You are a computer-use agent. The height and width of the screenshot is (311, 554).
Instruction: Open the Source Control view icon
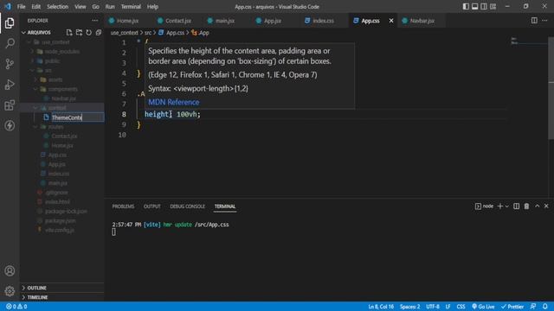click(x=10, y=64)
